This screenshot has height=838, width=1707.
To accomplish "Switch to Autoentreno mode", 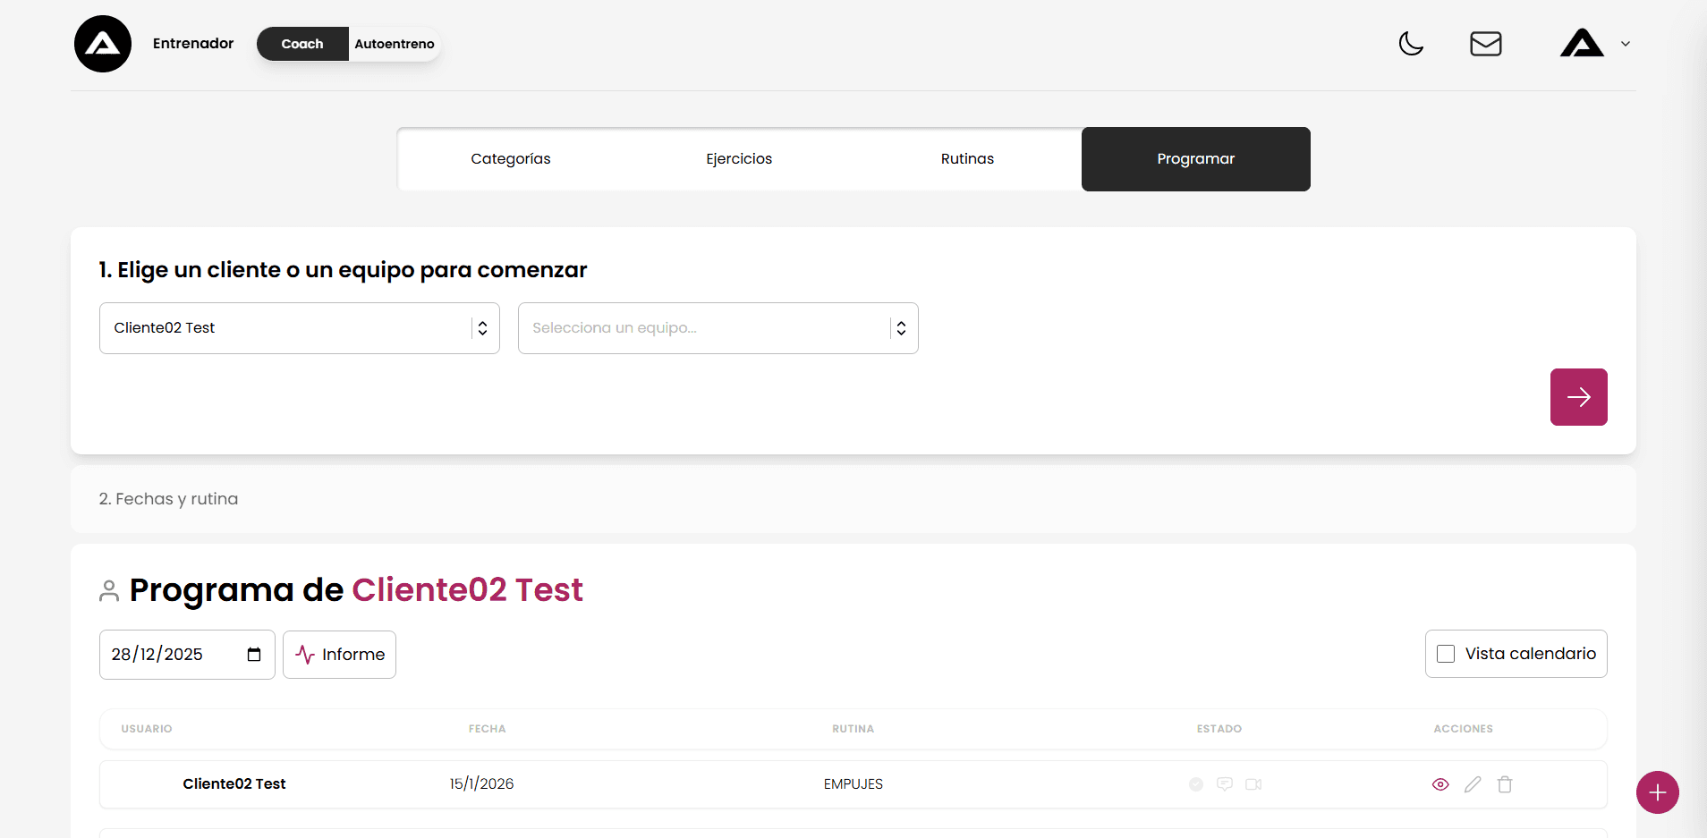I will (394, 44).
